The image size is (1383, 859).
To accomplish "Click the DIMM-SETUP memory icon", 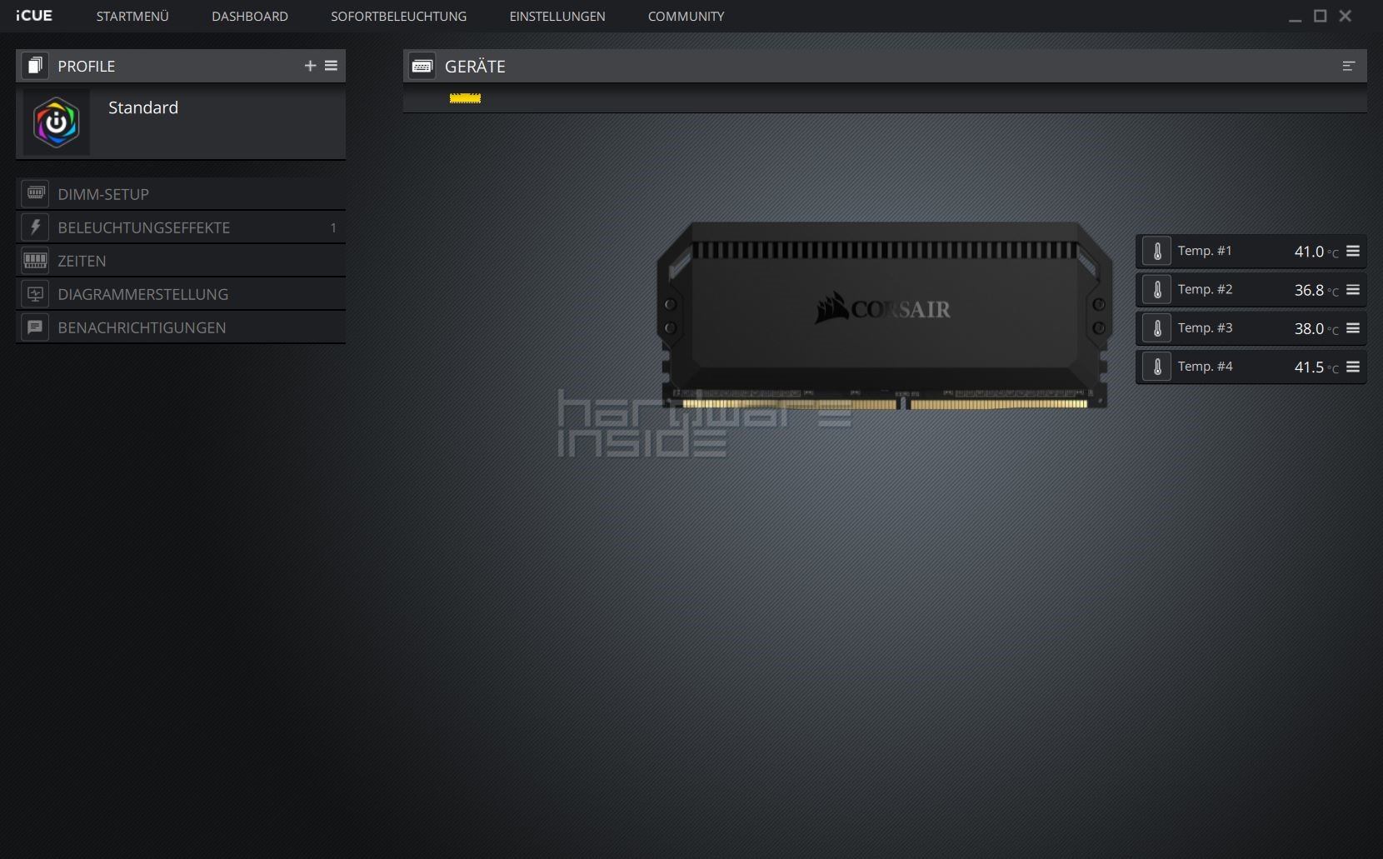I will click(35, 193).
